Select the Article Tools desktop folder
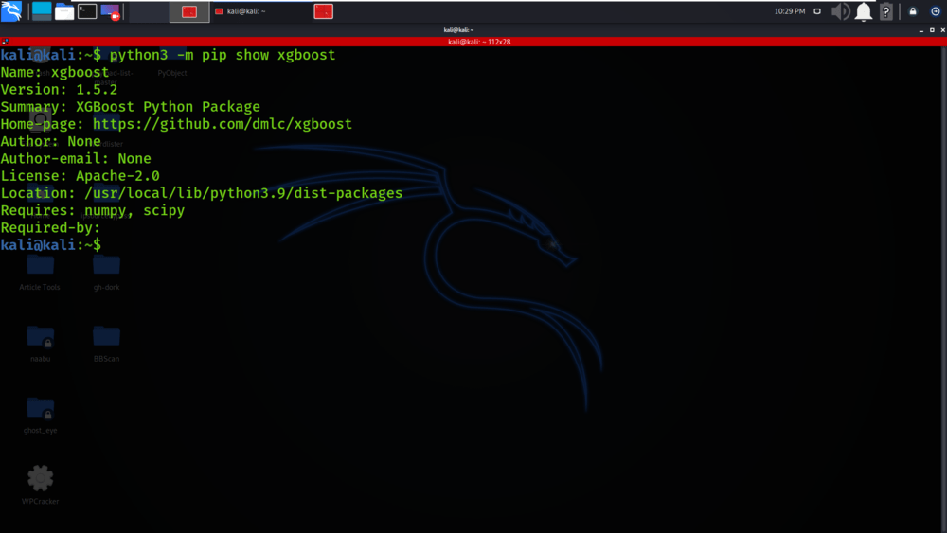 coord(40,273)
